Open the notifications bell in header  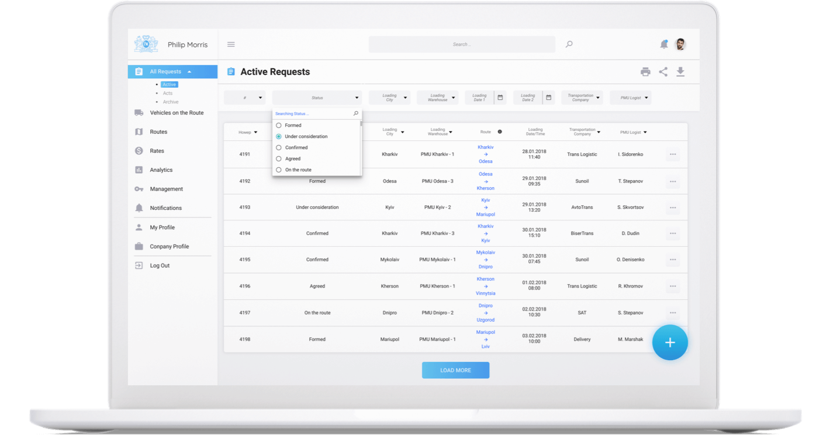(663, 44)
